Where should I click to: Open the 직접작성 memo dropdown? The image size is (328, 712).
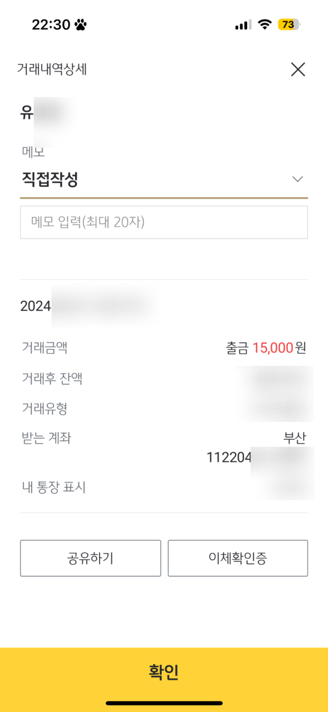163,180
